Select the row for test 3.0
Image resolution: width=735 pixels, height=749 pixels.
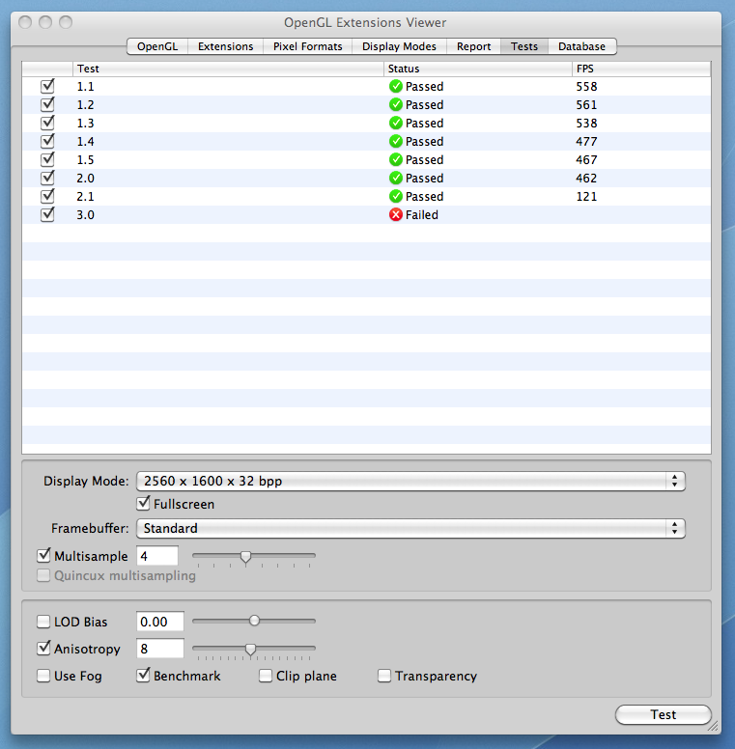click(367, 215)
